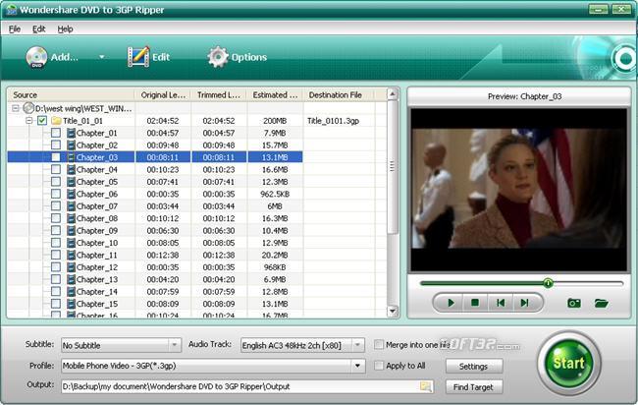
Task: Click the preview seek slider handle
Action: tap(548, 283)
